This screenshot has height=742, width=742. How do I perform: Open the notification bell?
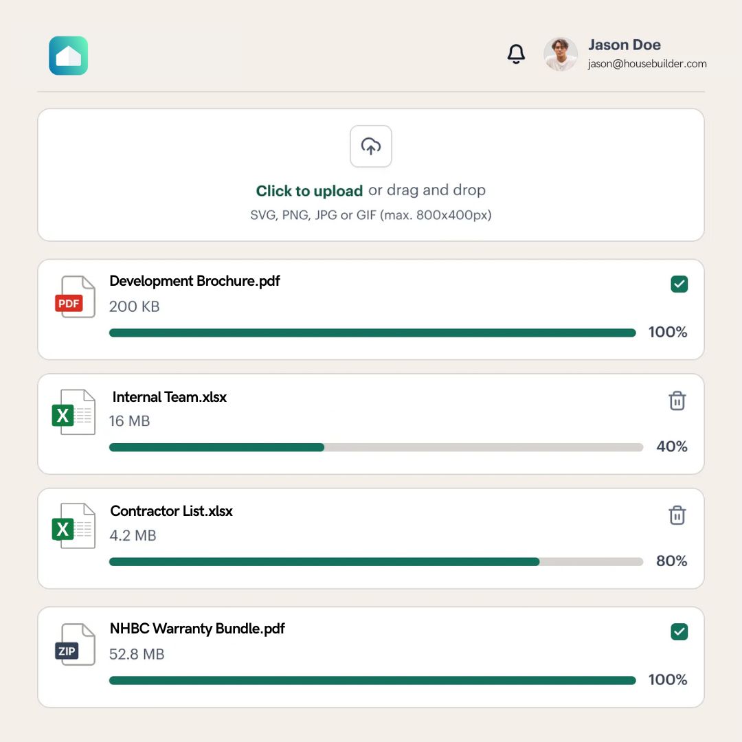[x=516, y=54]
